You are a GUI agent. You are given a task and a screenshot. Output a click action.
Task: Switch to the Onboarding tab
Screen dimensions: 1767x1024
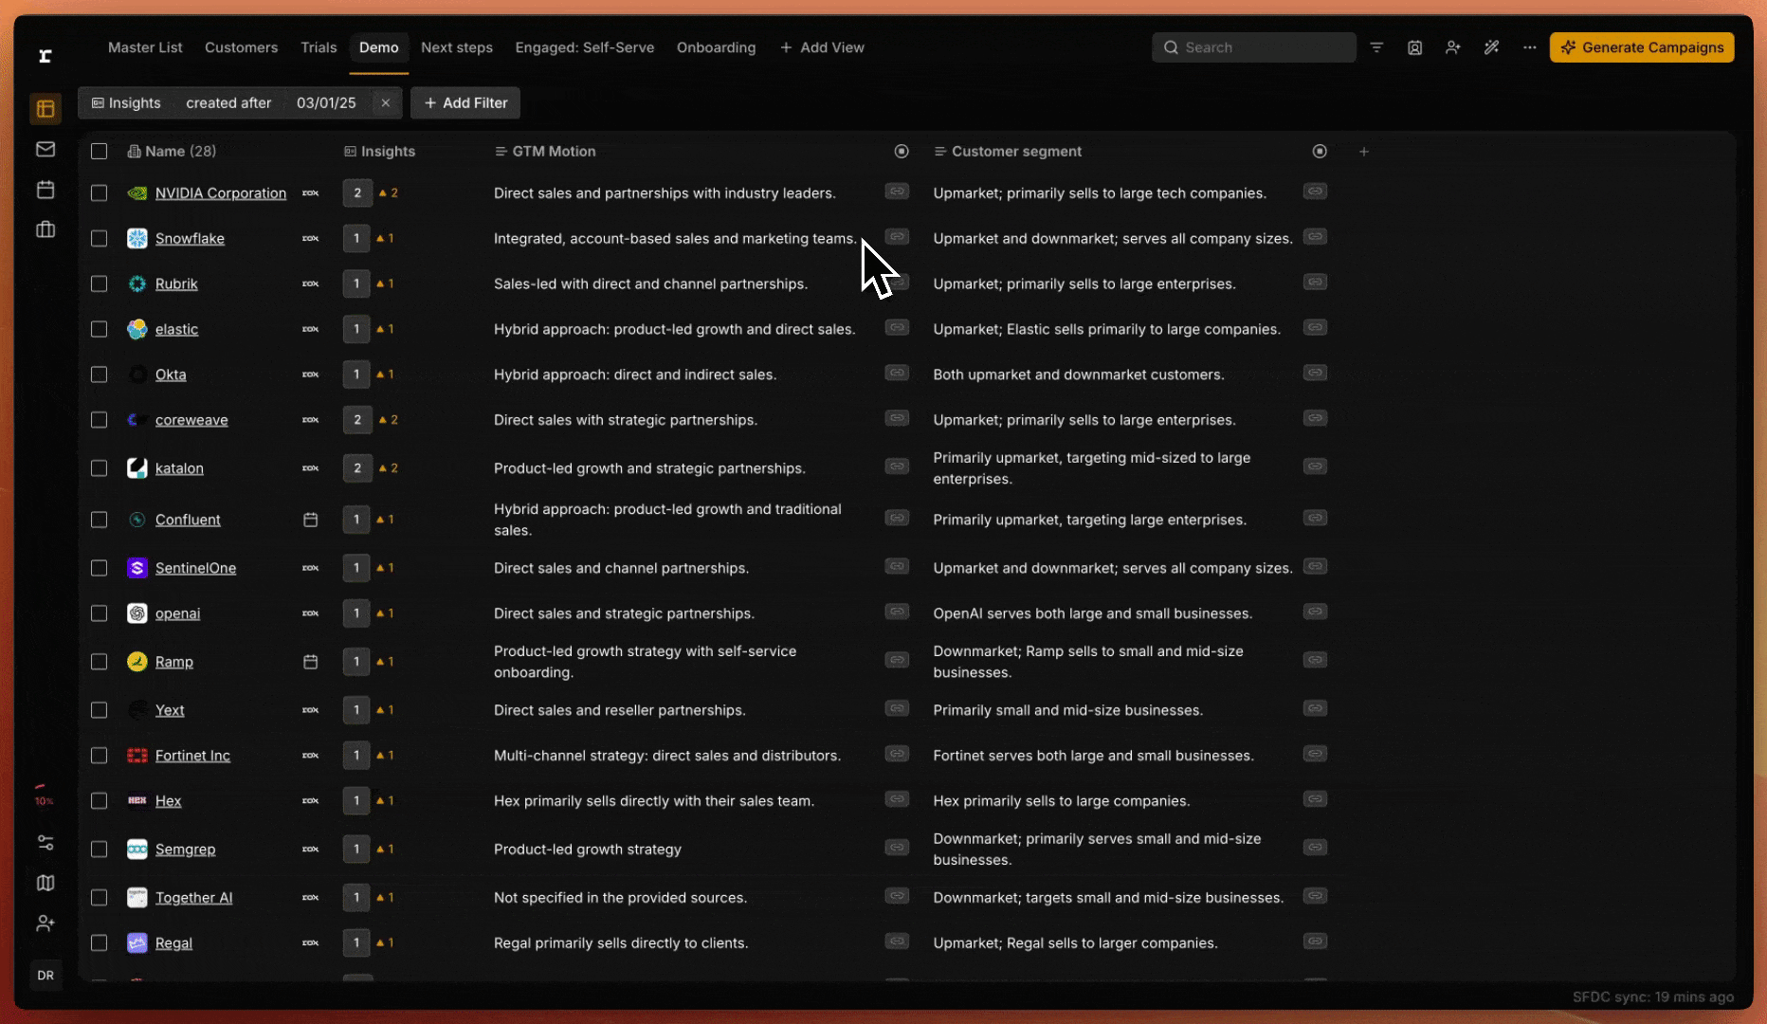(716, 46)
